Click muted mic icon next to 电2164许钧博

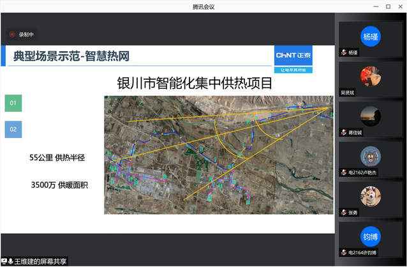tap(343, 252)
